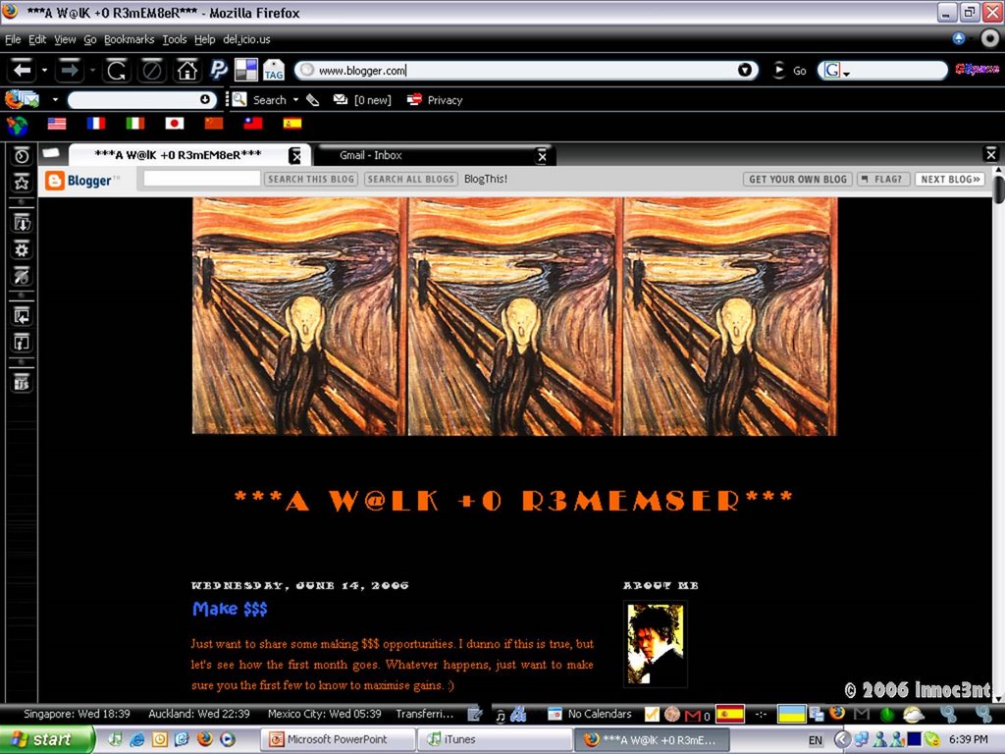Open the del.icio.us menu
This screenshot has height=754, width=1005.
click(x=246, y=39)
